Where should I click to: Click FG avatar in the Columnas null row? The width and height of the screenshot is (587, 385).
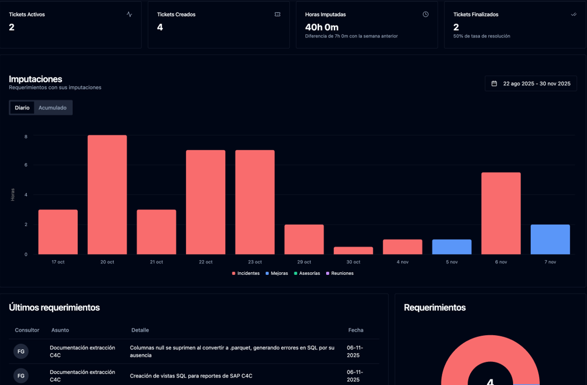(x=21, y=351)
